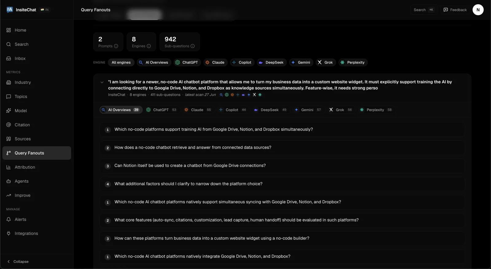Screen dimensions: 491x269
Task: Filter engines by DeepSeek chip
Action: [x=272, y=62]
